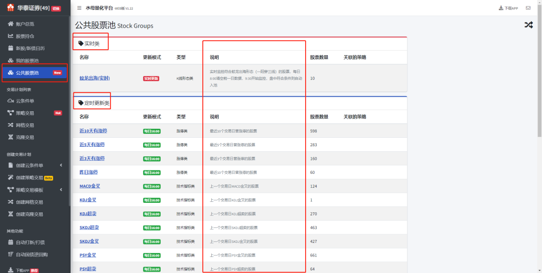Click the hamburger menu icon in top bar

79,8
